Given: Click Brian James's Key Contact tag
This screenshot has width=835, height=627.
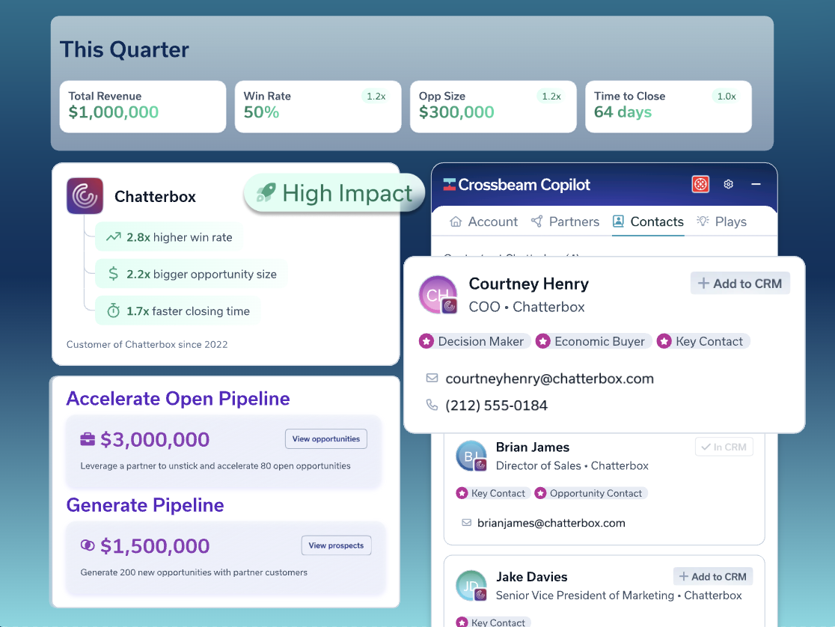Looking at the screenshot, I should coord(492,493).
